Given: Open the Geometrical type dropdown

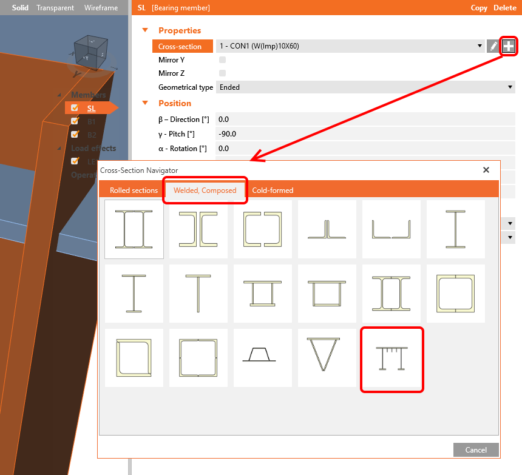Looking at the screenshot, I should pos(365,87).
